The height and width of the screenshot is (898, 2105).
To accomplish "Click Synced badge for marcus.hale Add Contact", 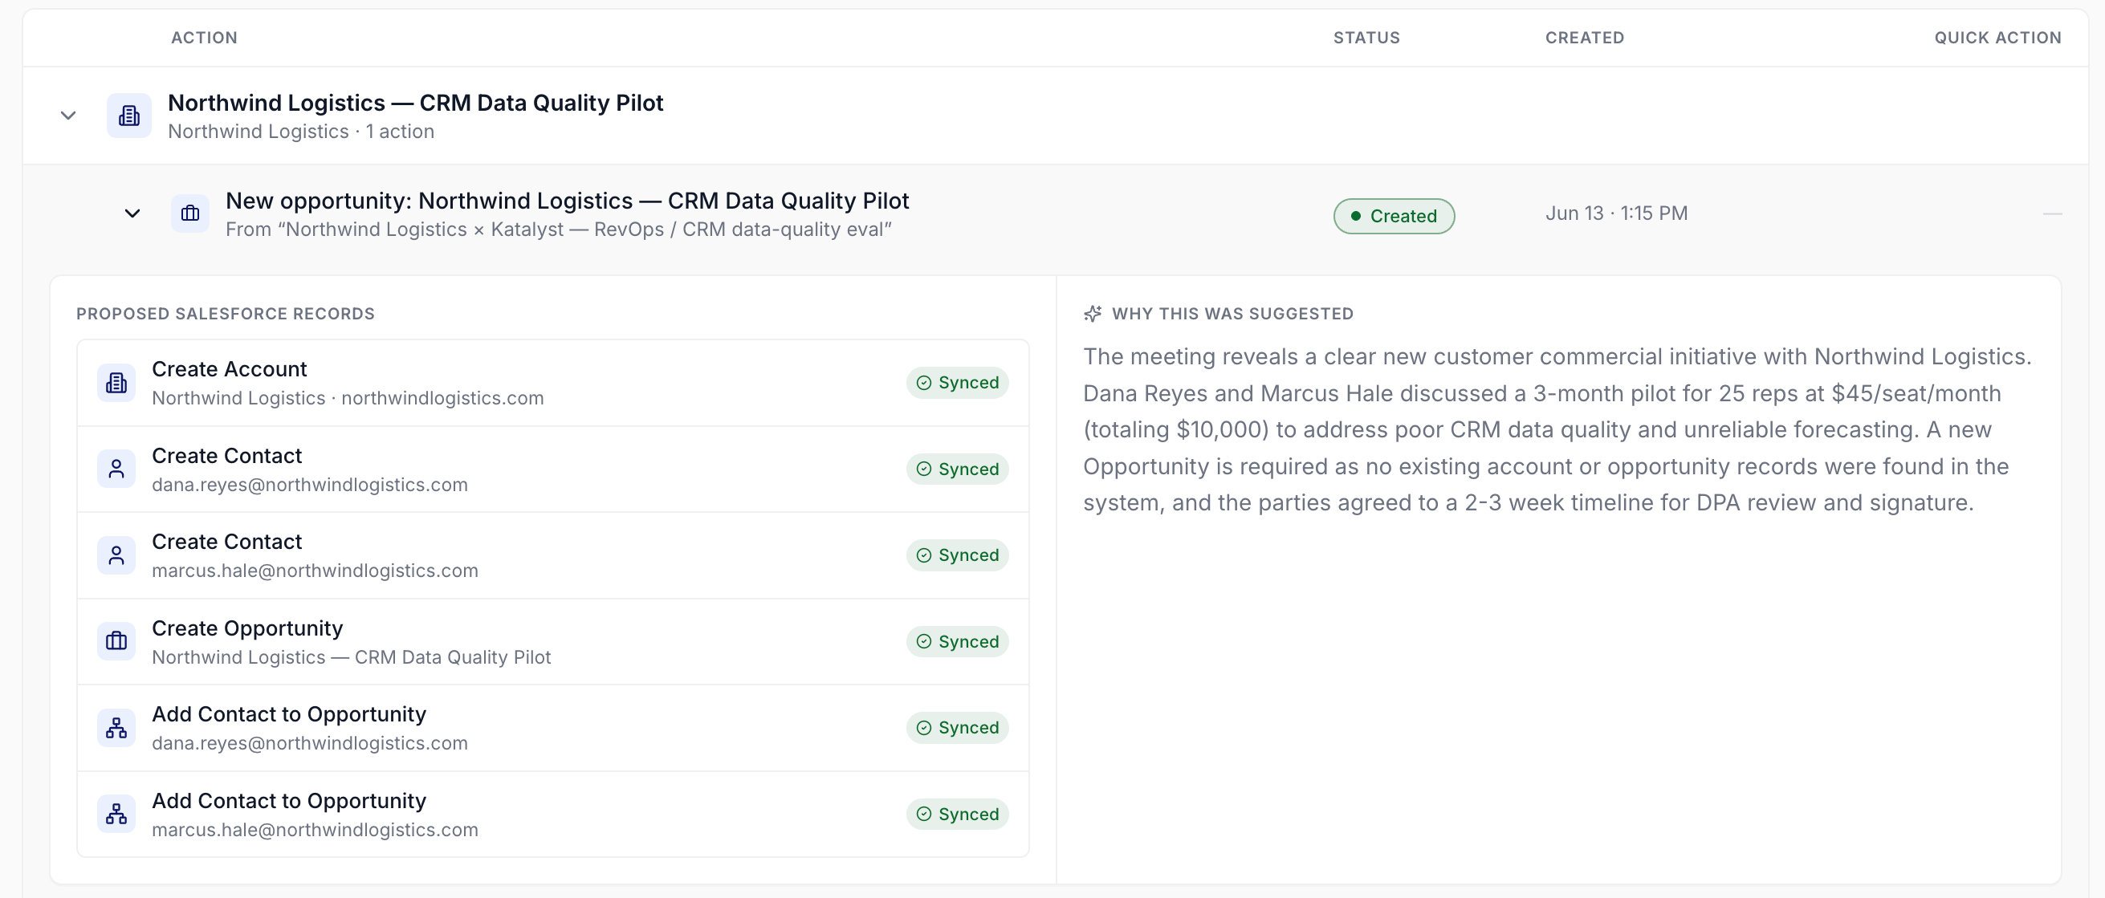I will click(x=957, y=814).
